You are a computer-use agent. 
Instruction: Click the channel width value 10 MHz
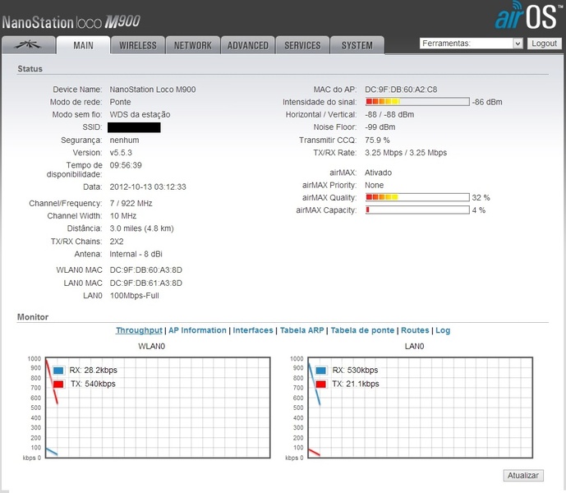coord(123,215)
